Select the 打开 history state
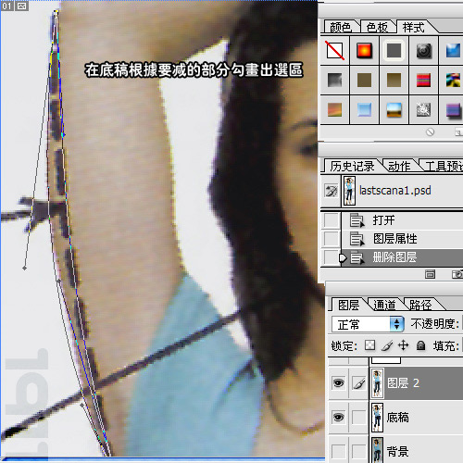The image size is (463, 463). (x=402, y=220)
